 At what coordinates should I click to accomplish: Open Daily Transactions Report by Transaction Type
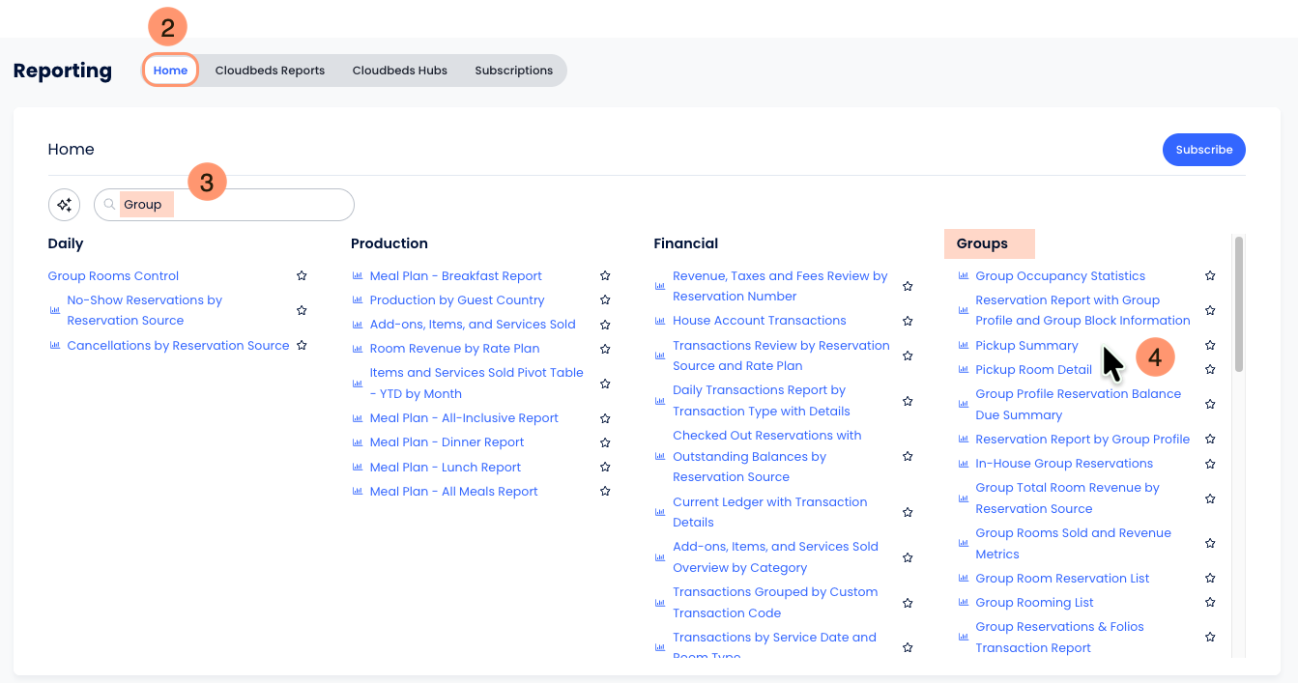pyautogui.click(x=762, y=401)
